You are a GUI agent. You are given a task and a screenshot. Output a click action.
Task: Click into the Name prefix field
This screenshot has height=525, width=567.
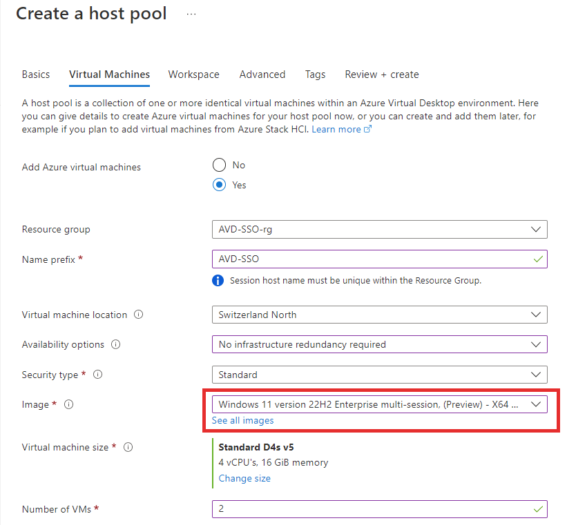coord(380,259)
